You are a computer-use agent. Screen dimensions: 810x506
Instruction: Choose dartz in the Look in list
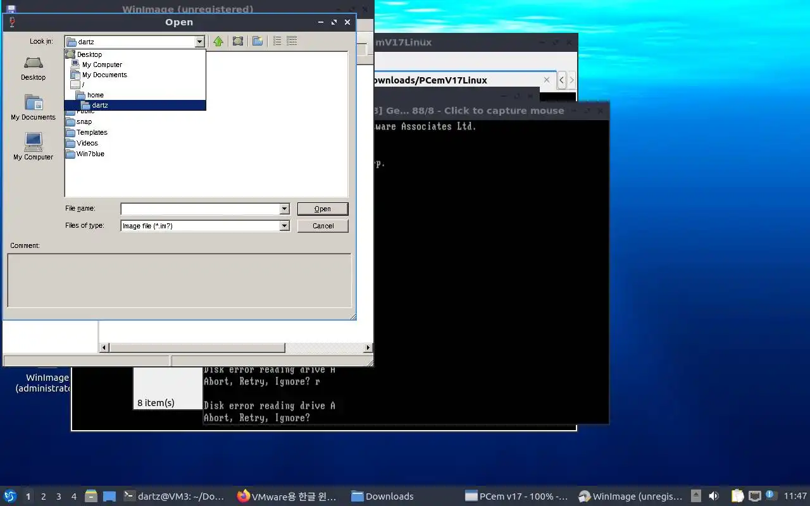tap(135, 105)
